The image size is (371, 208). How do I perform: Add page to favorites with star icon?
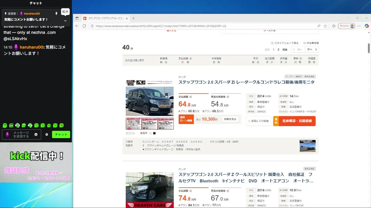point(325,26)
